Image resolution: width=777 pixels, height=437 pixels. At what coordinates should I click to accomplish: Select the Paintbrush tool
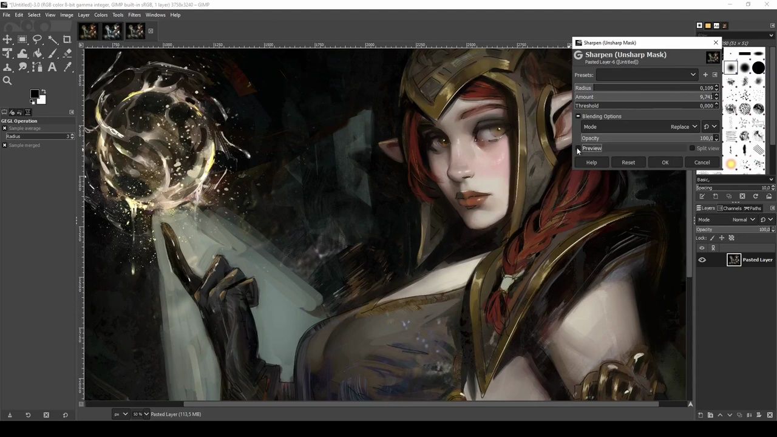click(x=53, y=53)
